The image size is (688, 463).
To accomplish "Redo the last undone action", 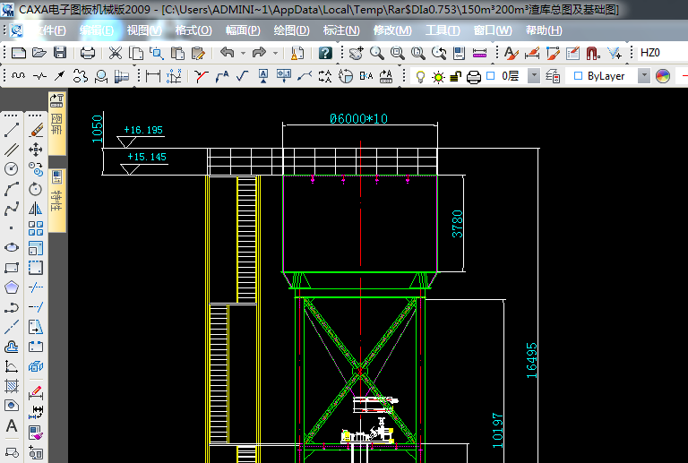I will [259, 53].
